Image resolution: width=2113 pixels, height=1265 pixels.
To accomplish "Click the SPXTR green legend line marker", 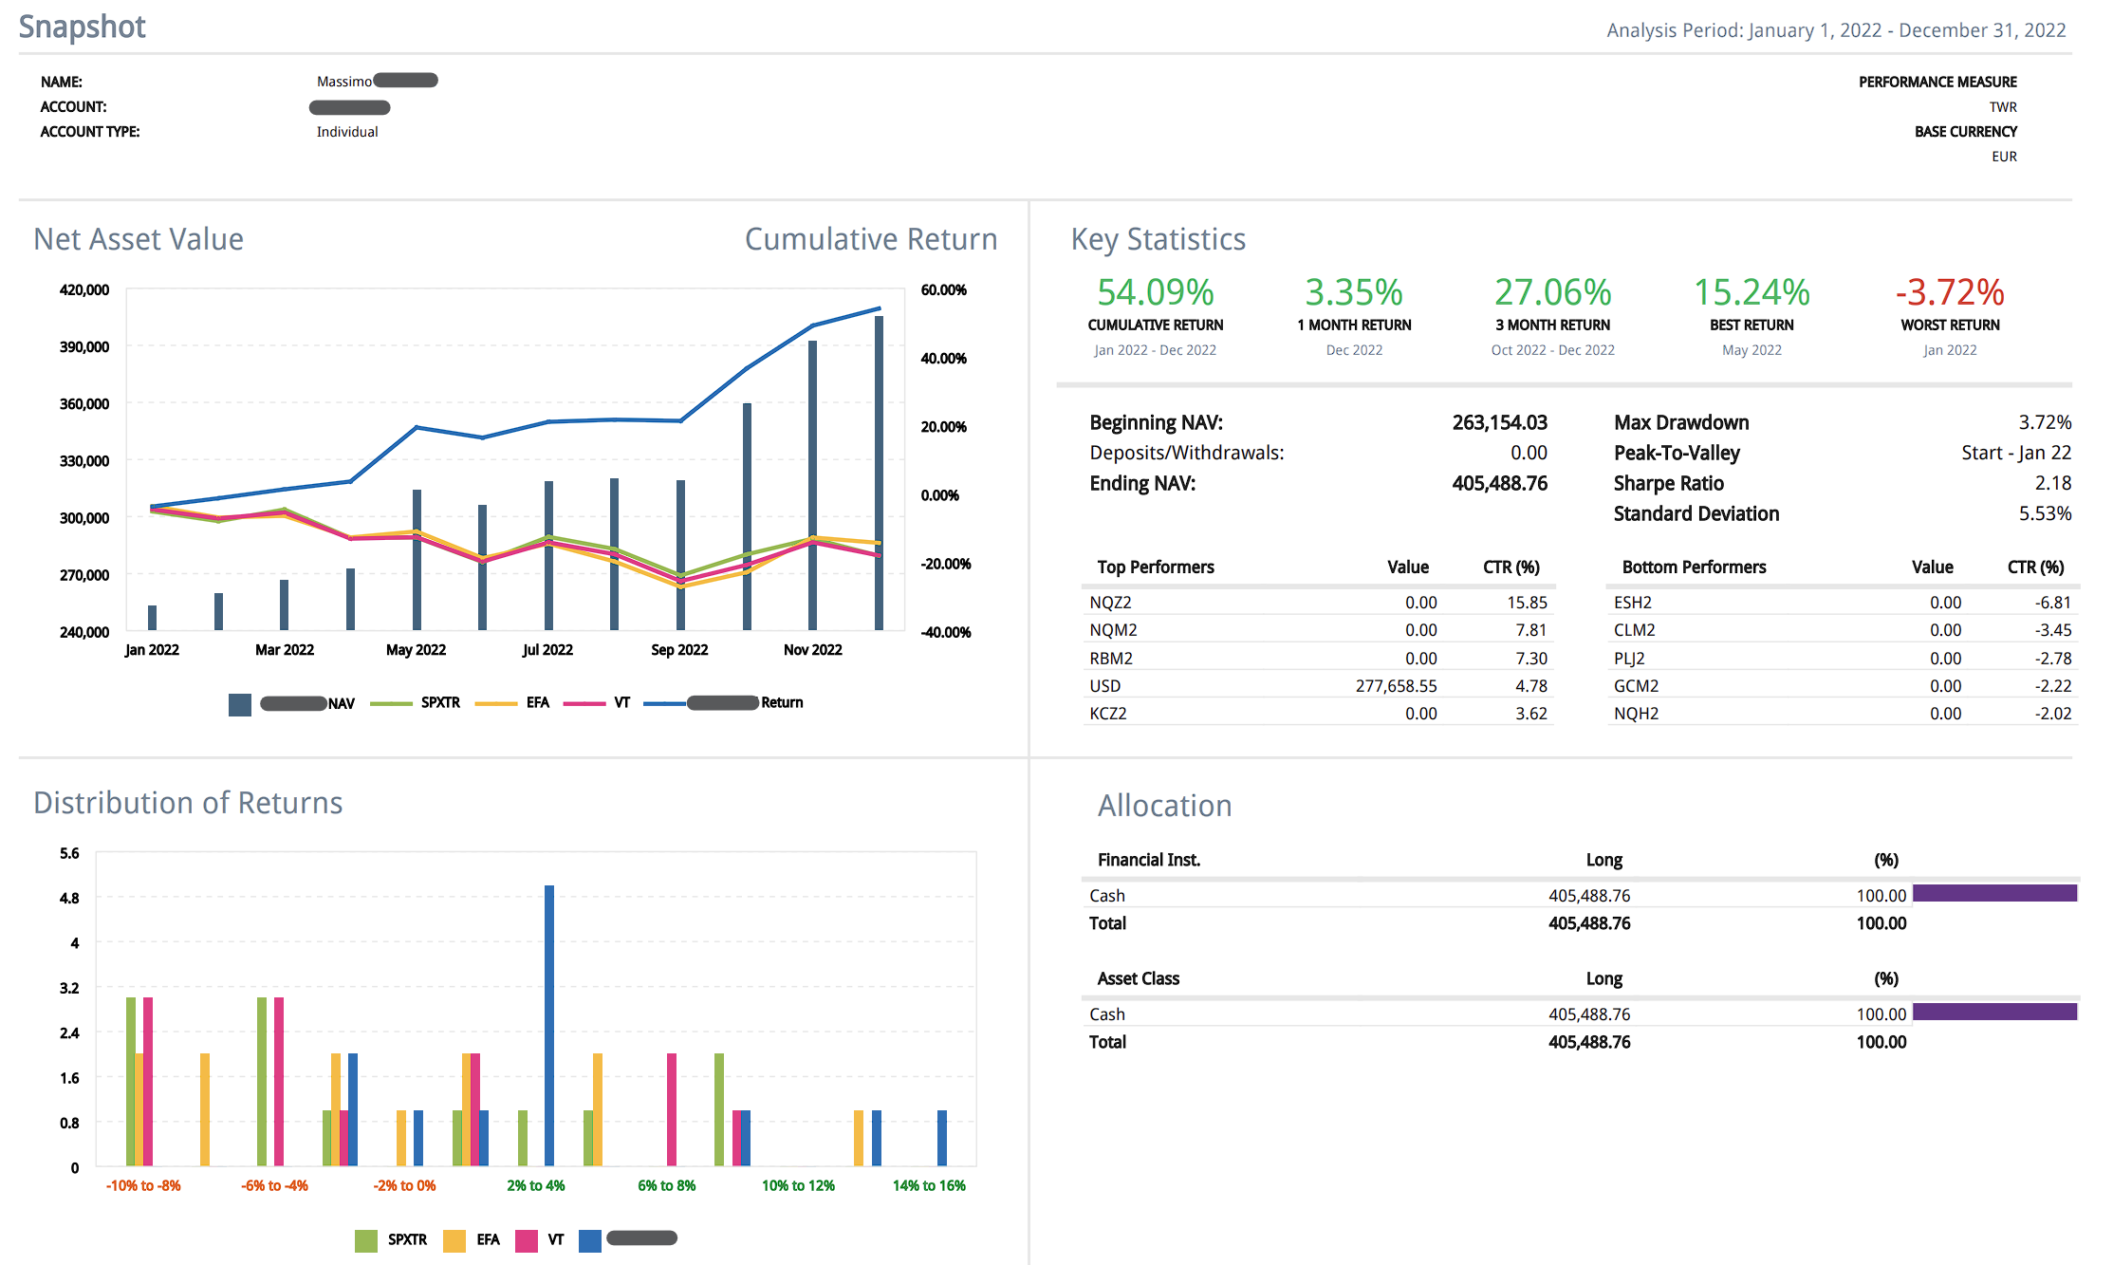I will click(390, 703).
